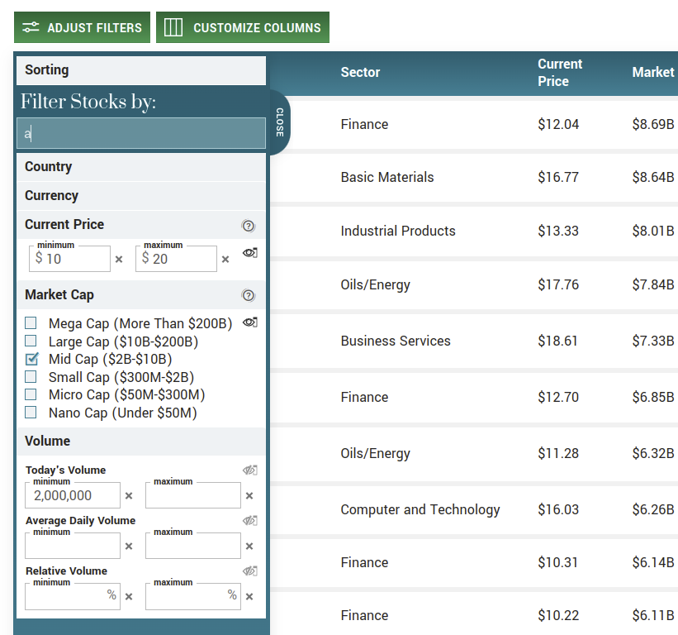This screenshot has height=635, width=678.
Task: Clear the $10 minimum price value
Action: (121, 259)
